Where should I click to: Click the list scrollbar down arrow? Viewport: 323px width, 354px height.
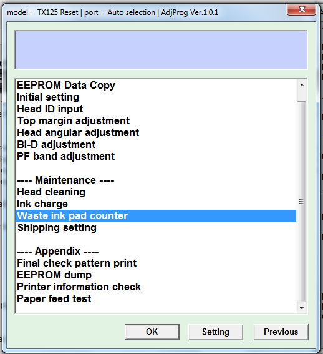point(302,308)
